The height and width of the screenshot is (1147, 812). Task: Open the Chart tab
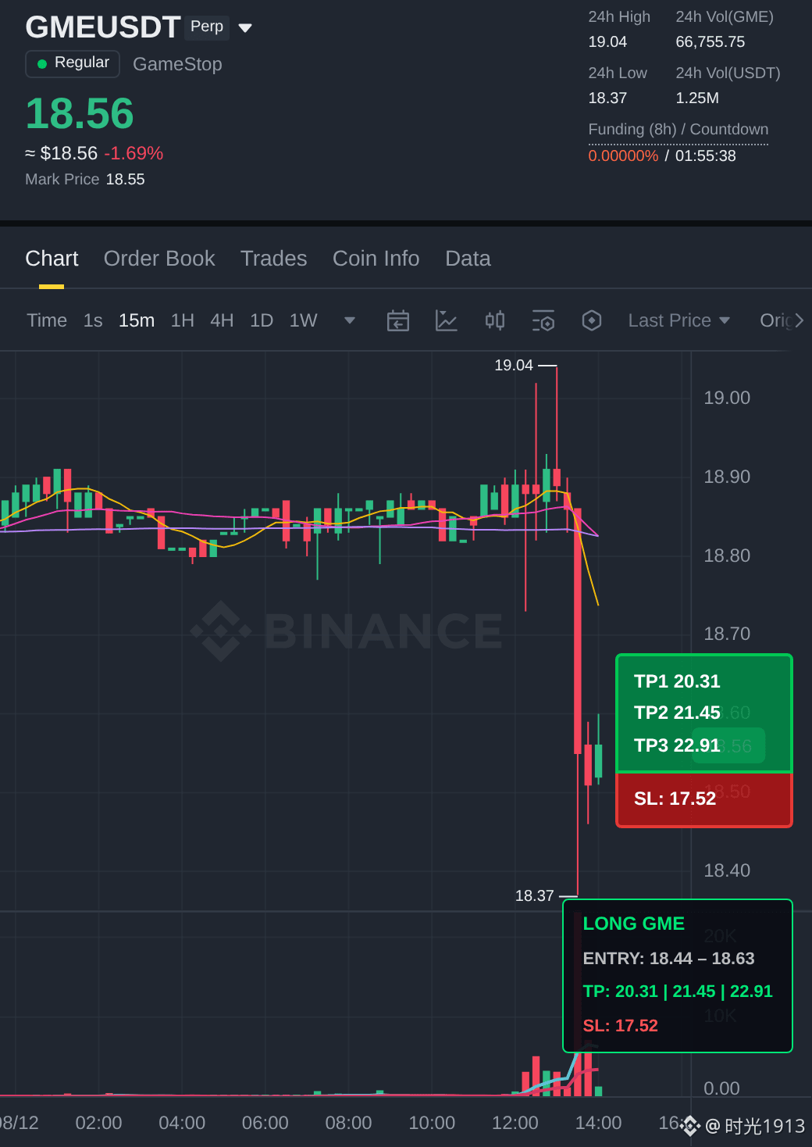pyautogui.click(x=52, y=259)
